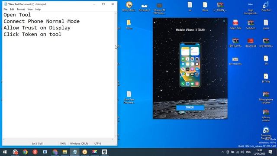Select the 'eft' file desktop icon

point(266,60)
